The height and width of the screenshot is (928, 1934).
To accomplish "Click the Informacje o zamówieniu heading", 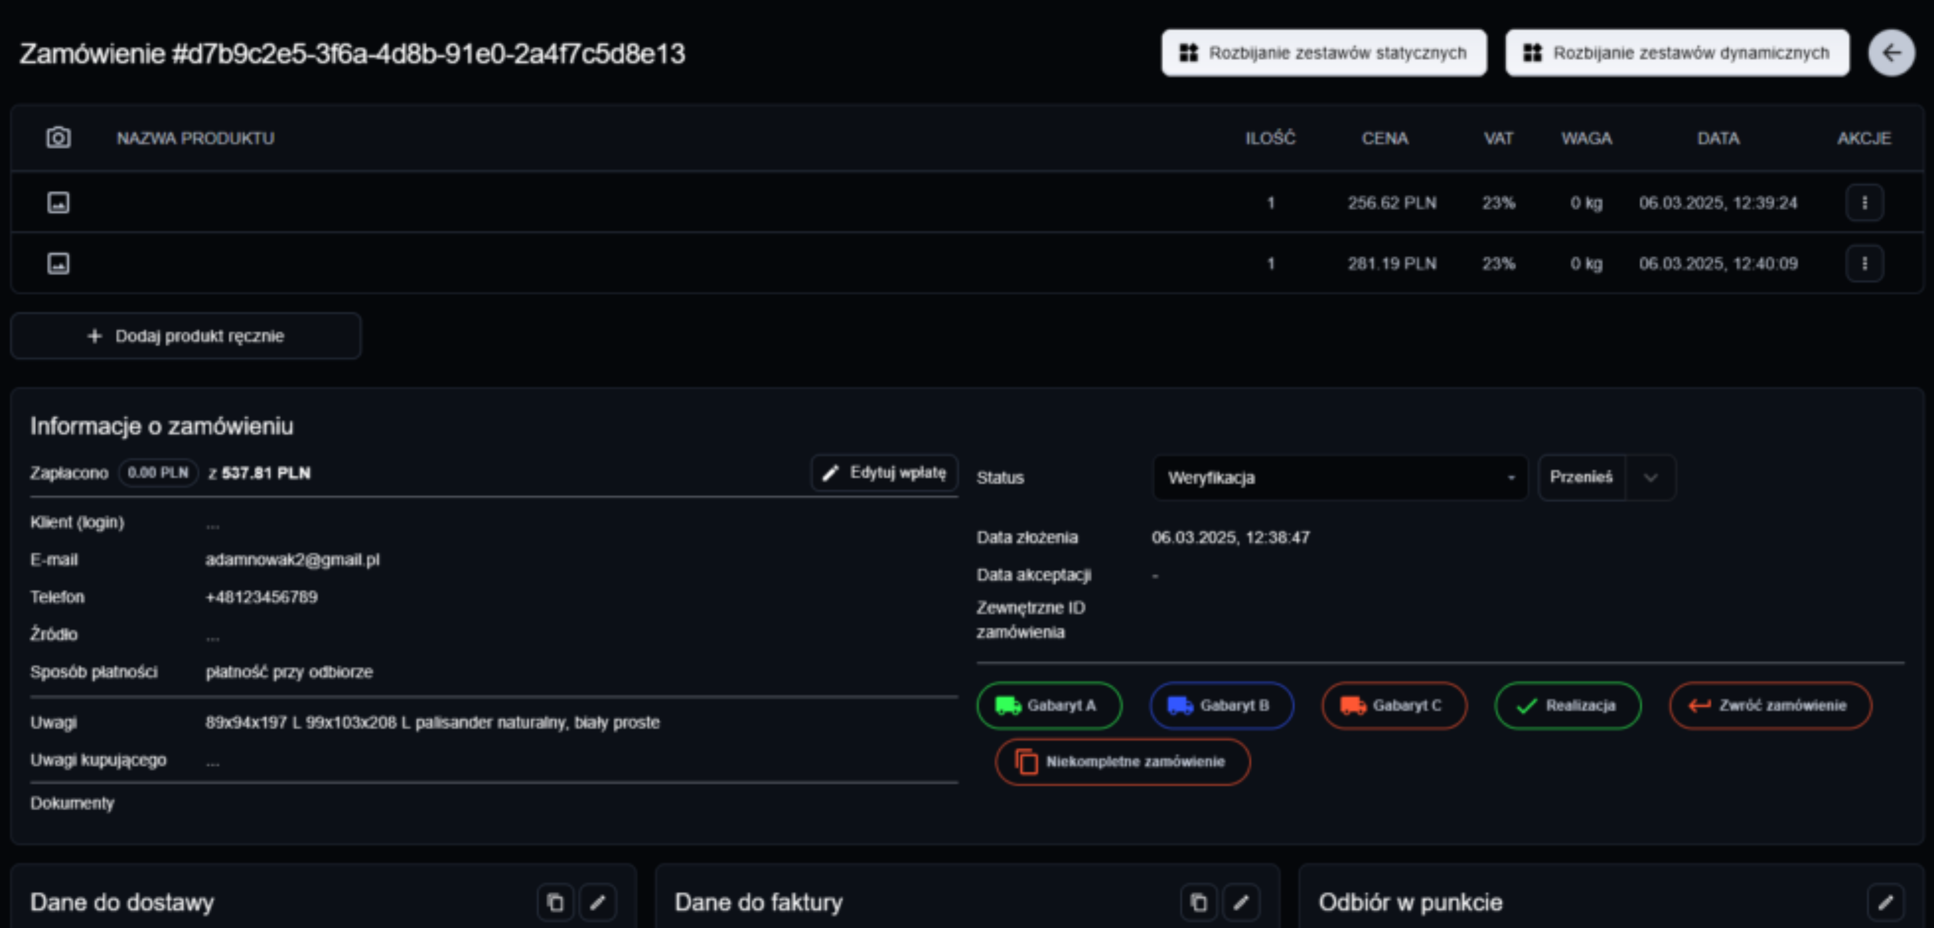I will (x=161, y=426).
